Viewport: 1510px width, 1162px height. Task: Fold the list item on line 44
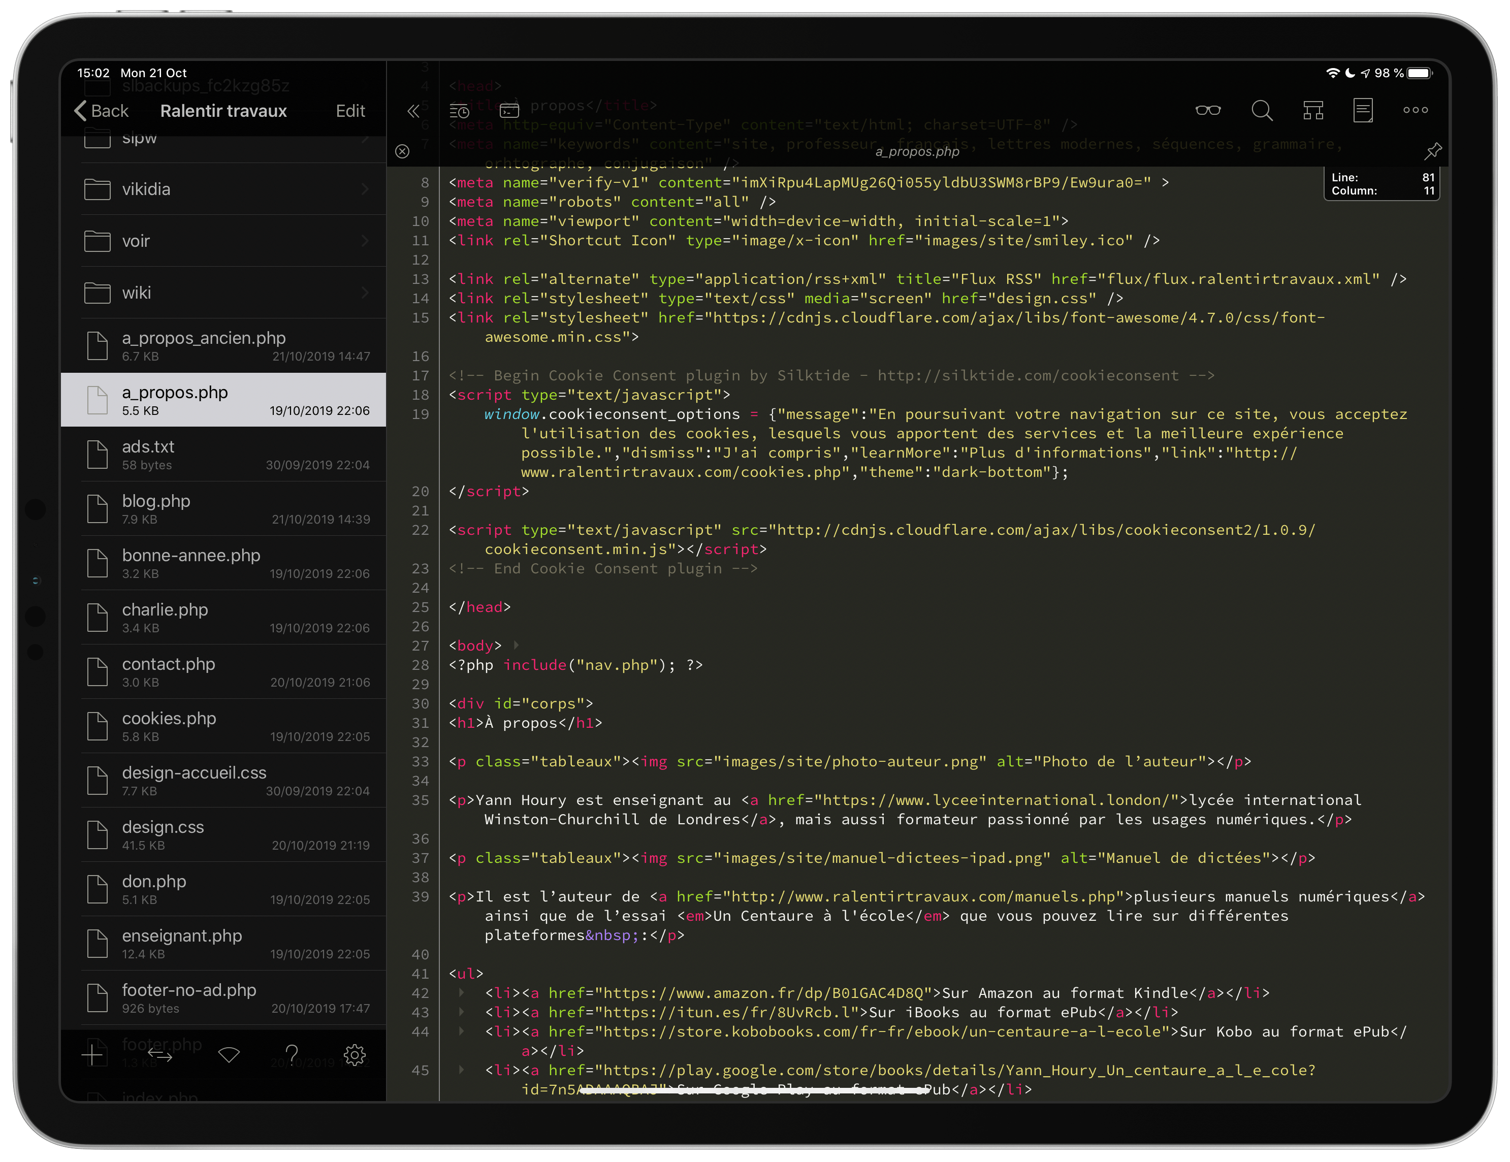pyautogui.click(x=461, y=1031)
